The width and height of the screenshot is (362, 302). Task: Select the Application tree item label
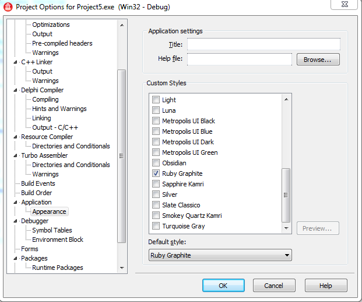(36, 202)
